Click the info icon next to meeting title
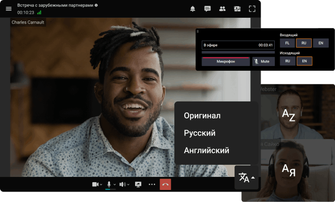This screenshot has width=335, height=202. (x=96, y=5)
